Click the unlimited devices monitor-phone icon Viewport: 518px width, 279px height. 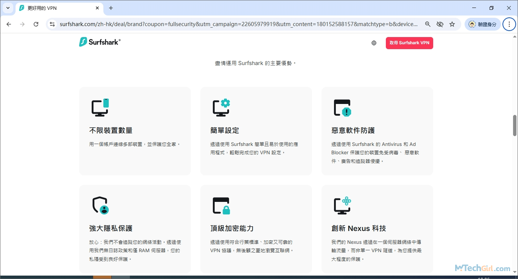(100, 107)
